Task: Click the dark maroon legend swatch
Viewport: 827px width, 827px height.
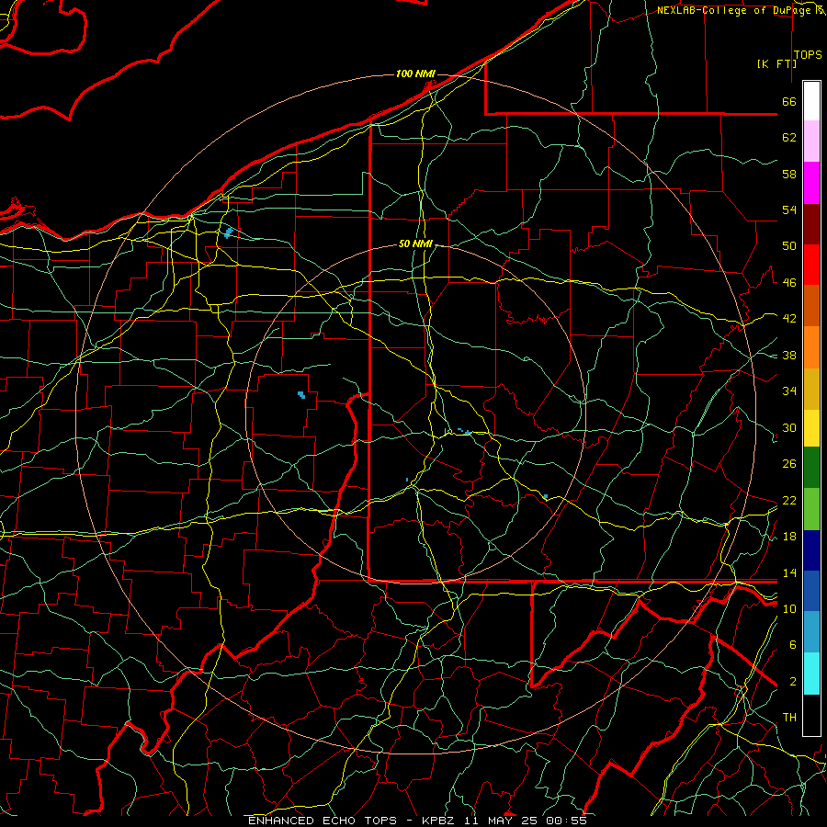Action: [811, 224]
